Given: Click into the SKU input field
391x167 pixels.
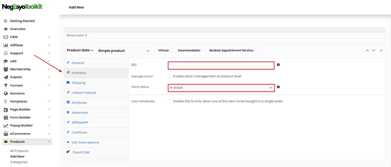Looking at the screenshot, I should tap(221, 66).
